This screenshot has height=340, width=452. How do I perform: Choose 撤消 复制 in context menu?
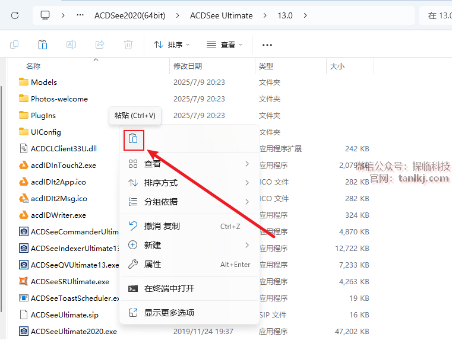click(x=189, y=226)
